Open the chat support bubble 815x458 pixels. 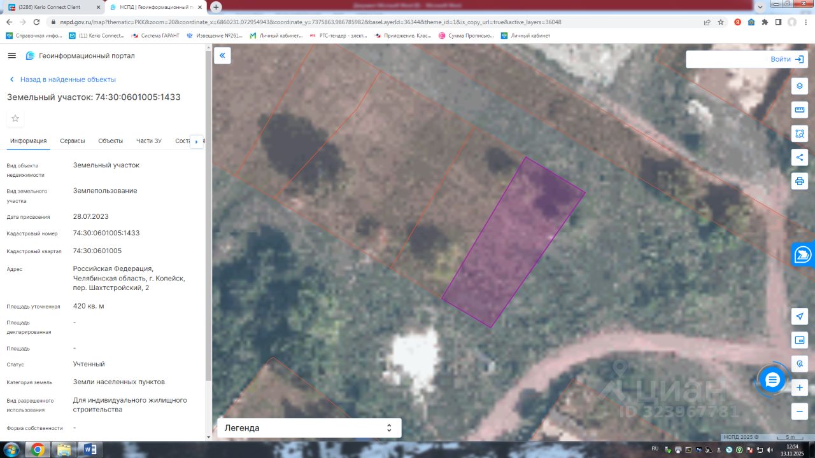[772, 380]
